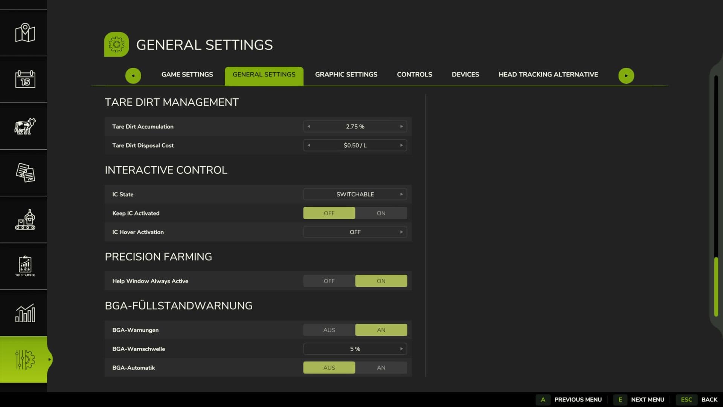Switch to Graphic Settings tab
The image size is (723, 407).
click(346, 75)
